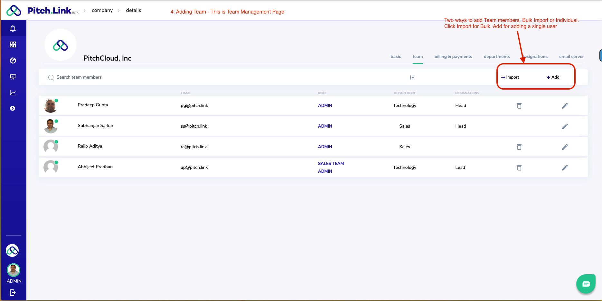The image size is (602, 301).
Task: Delete Pradeep Gupta with trash icon
Action: pyautogui.click(x=519, y=106)
